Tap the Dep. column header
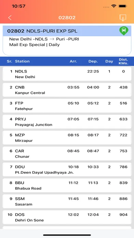Viewport: 134px width, 238px height. pyautogui.click(x=93, y=61)
